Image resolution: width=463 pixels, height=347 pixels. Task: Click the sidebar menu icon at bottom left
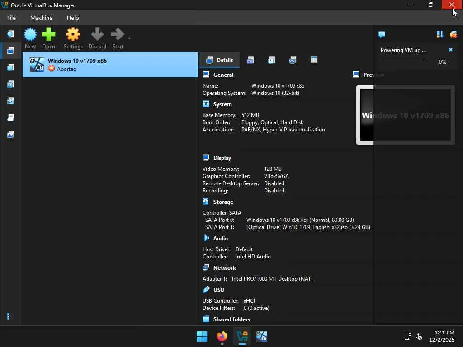click(10, 317)
